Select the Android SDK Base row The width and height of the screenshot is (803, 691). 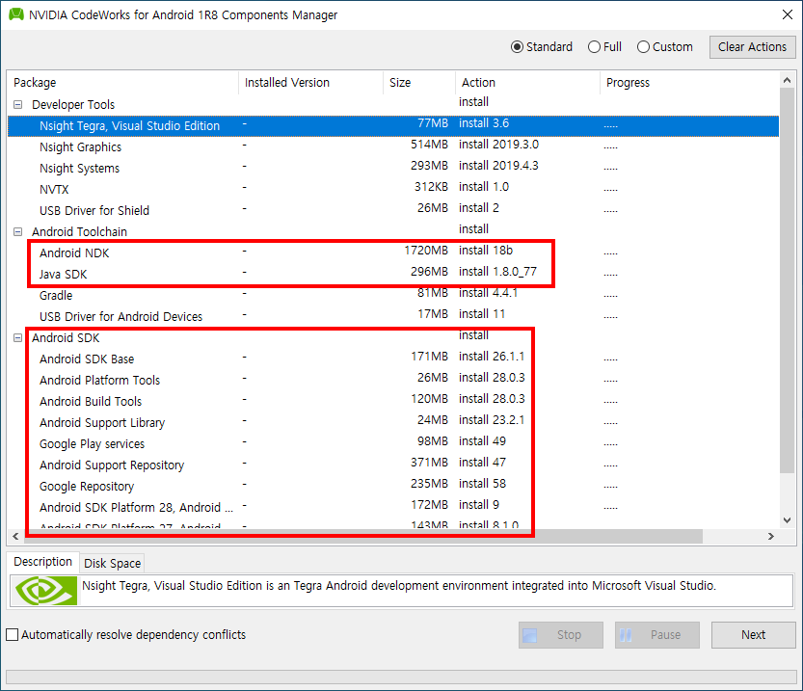[393, 359]
